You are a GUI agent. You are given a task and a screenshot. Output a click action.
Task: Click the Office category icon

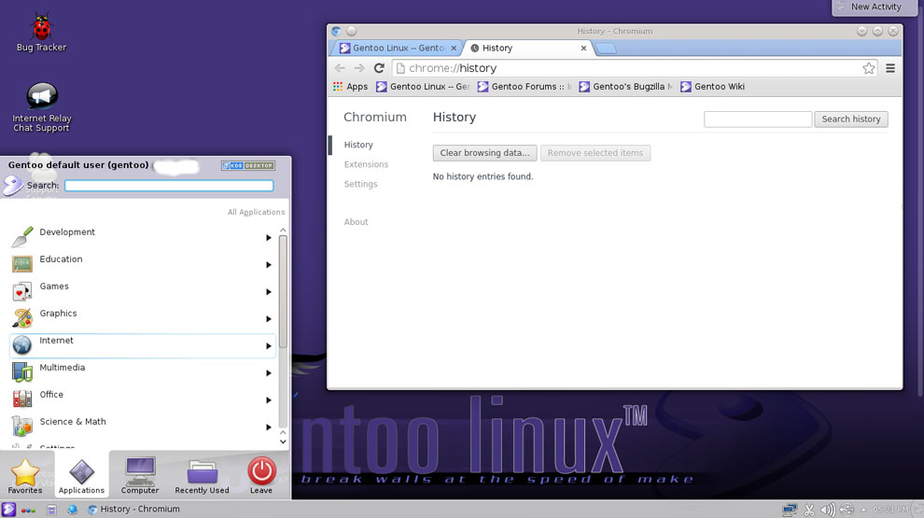coord(22,399)
